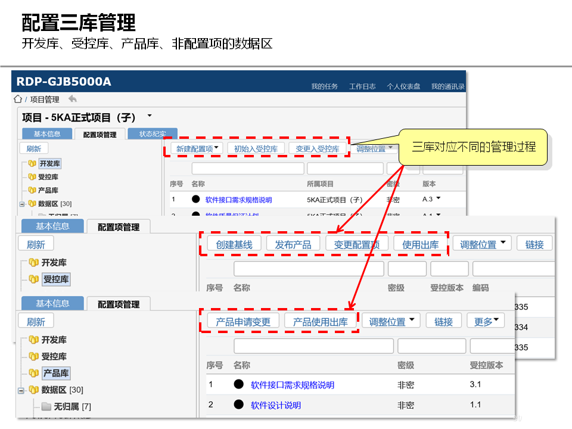Viewport: 572px width, 429px height.
Task: Click the 发布产品 button
Action: click(x=293, y=244)
